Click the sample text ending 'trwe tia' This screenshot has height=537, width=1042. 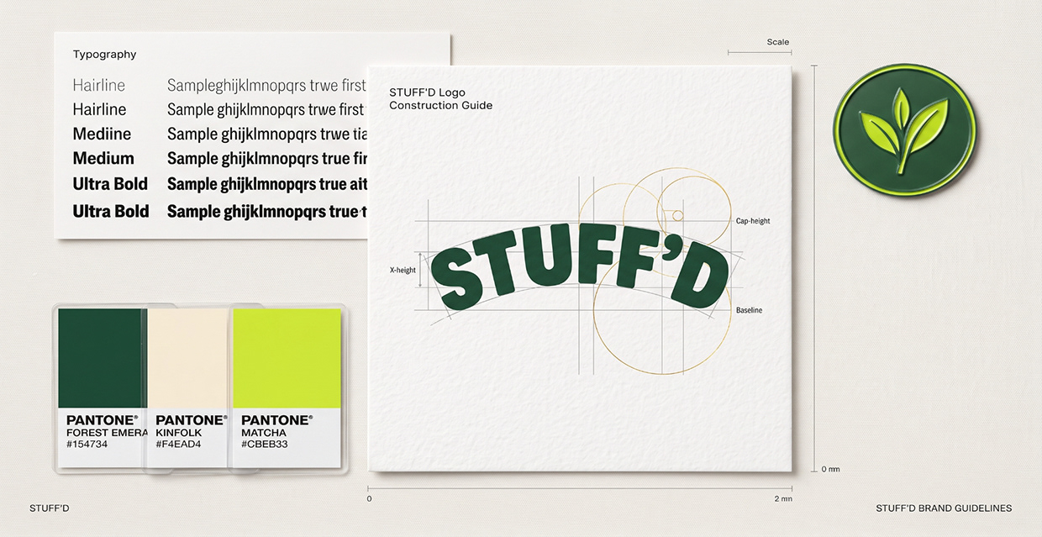click(x=267, y=134)
